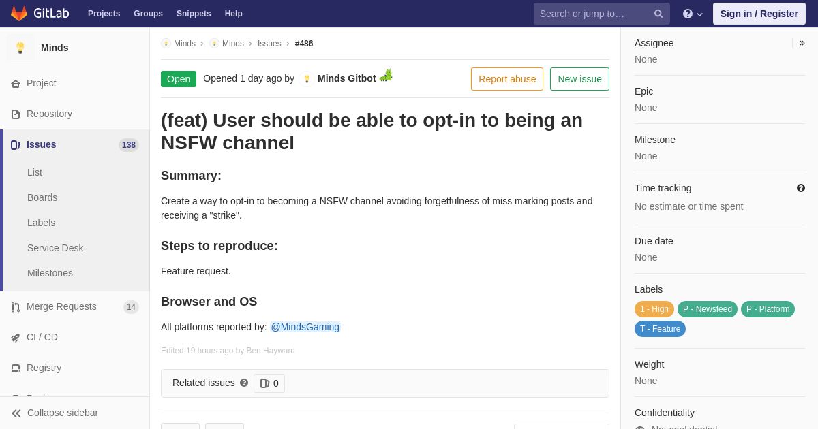Click the 'P - Newsfeed' green label
The height and width of the screenshot is (429, 818).
pyautogui.click(x=708, y=309)
